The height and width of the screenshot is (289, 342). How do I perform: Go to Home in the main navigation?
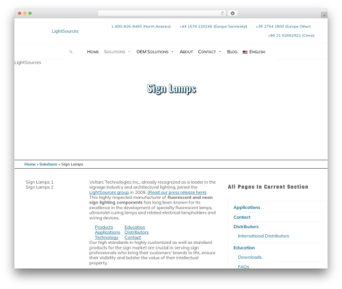coord(93,52)
